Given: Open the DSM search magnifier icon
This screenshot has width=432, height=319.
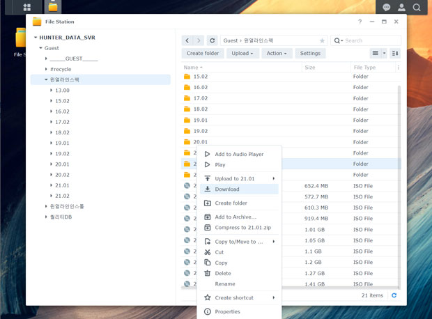Looking at the screenshot, I should pyautogui.click(x=417, y=8).
